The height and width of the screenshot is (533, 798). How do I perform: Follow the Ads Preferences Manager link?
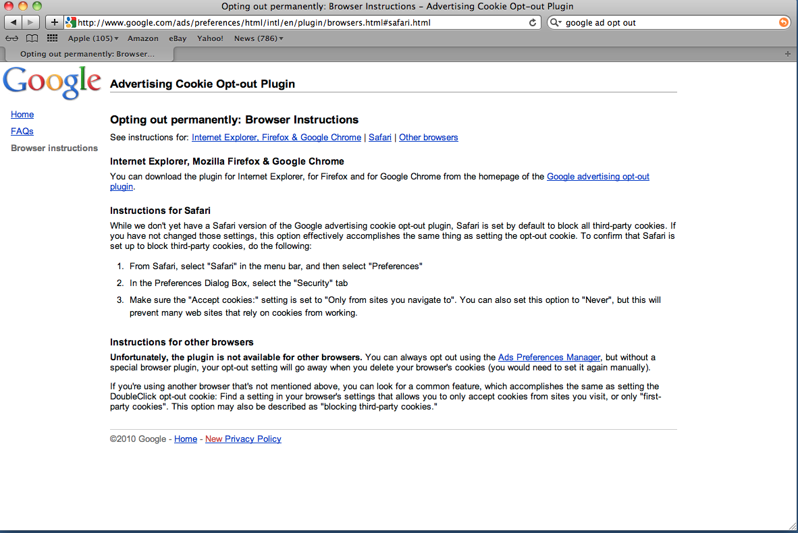tap(549, 357)
